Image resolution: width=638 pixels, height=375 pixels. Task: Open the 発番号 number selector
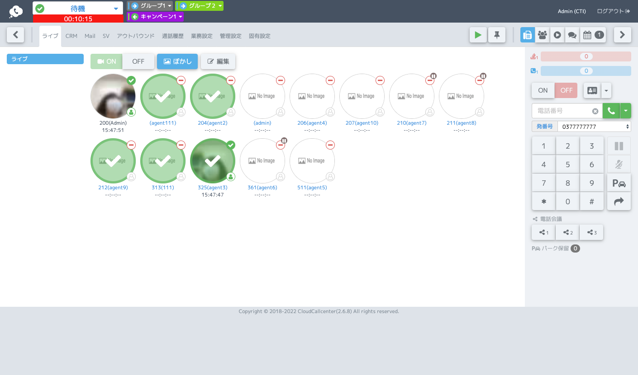coord(594,127)
